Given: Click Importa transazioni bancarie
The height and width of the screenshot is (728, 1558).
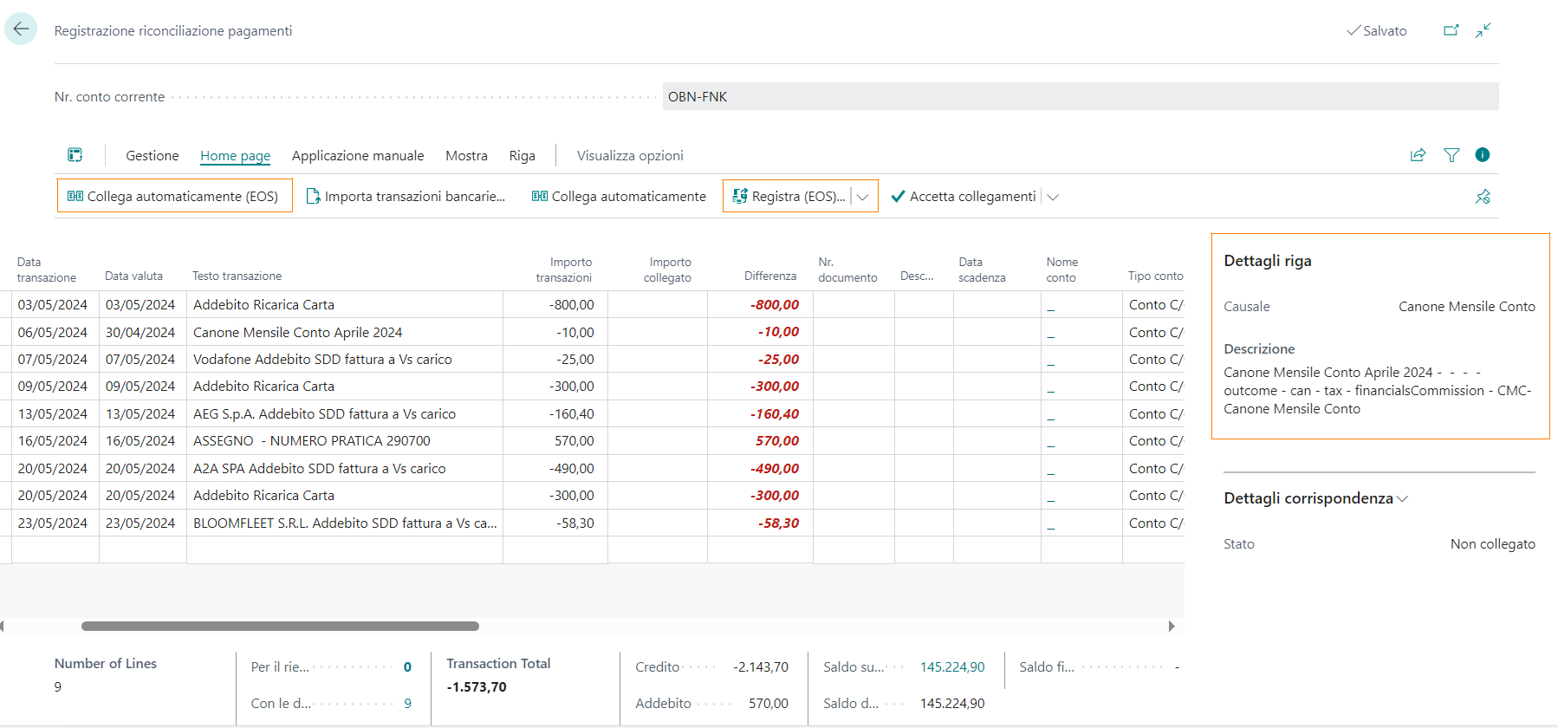Looking at the screenshot, I should [406, 197].
